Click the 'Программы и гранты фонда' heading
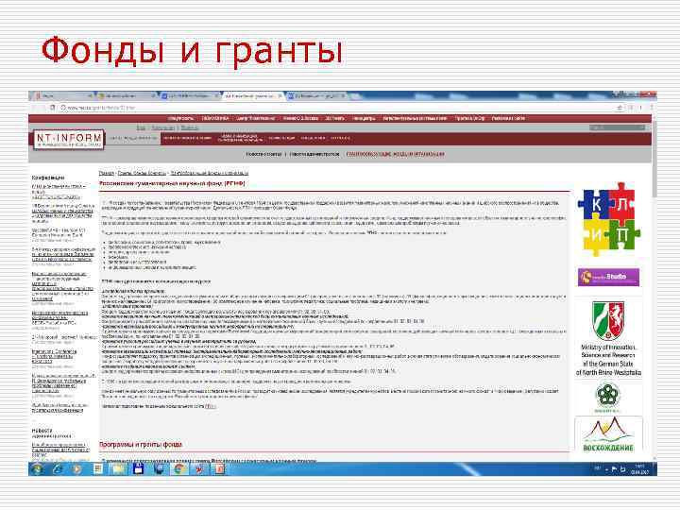The width and height of the screenshot is (680, 510). point(141,445)
